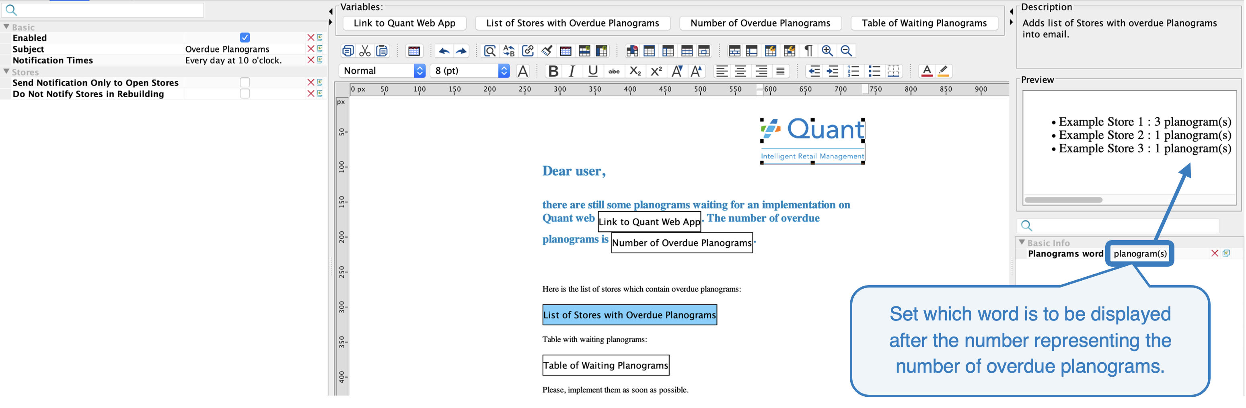Reset the Subject row with red X
The image size is (1246, 408).
(311, 49)
